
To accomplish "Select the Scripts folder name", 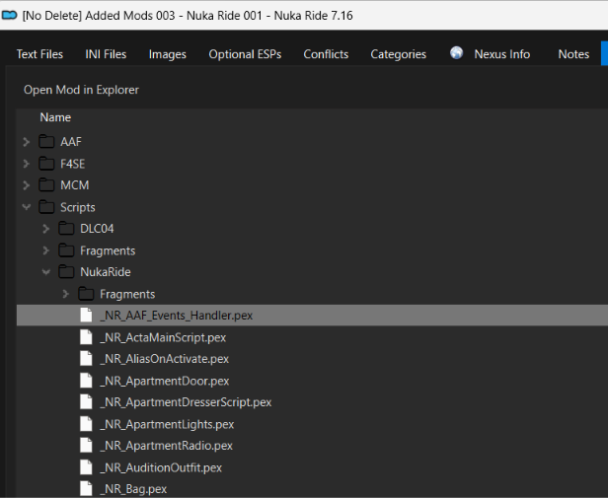I will point(78,207).
